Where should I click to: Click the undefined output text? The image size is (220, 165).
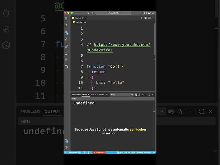(x=84, y=103)
